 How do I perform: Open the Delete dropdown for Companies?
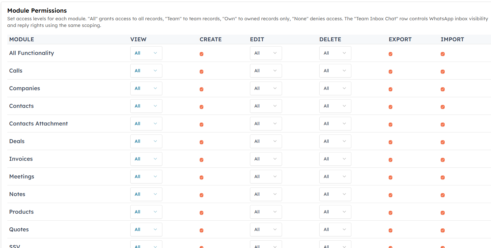[x=335, y=88]
